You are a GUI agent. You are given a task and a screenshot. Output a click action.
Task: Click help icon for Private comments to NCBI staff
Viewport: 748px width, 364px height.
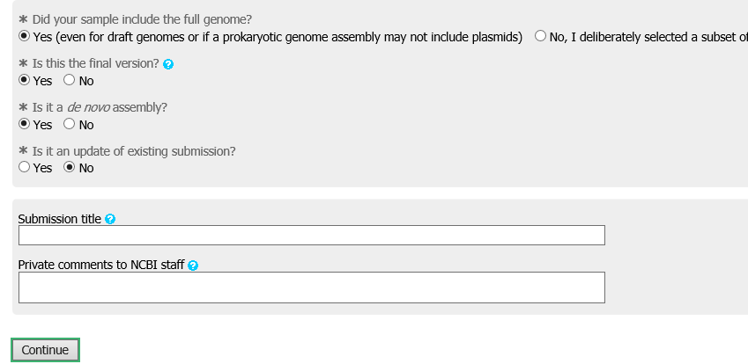coord(193,266)
